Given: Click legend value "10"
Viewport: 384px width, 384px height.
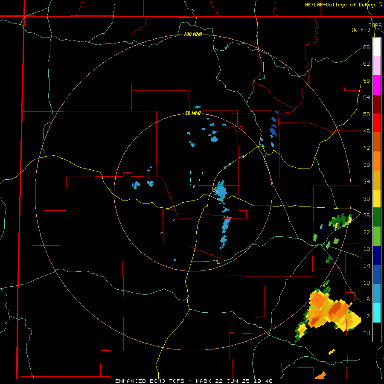Looking at the screenshot, I should [x=367, y=282].
